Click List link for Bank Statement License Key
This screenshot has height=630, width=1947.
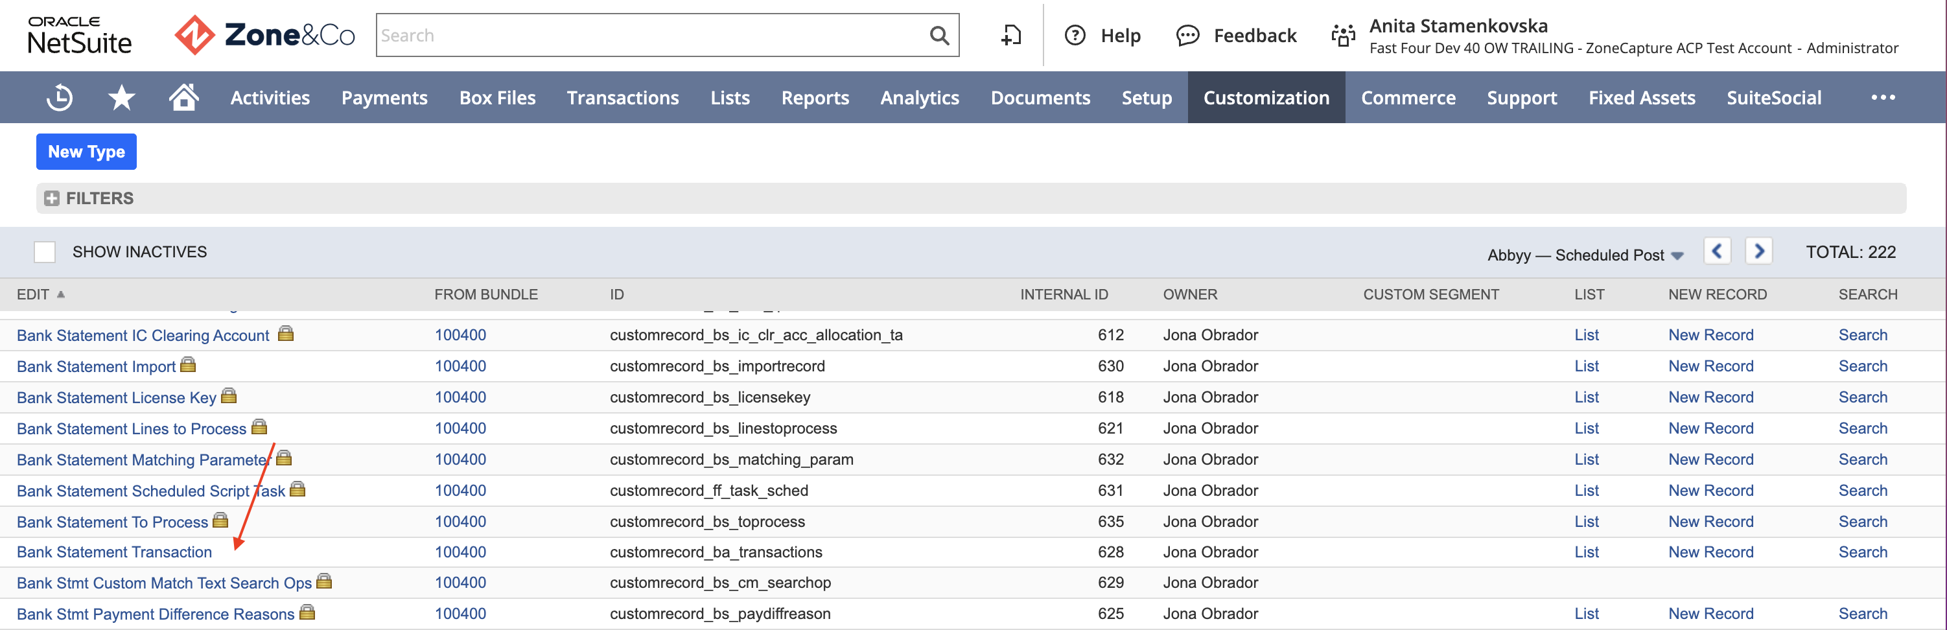click(1587, 397)
